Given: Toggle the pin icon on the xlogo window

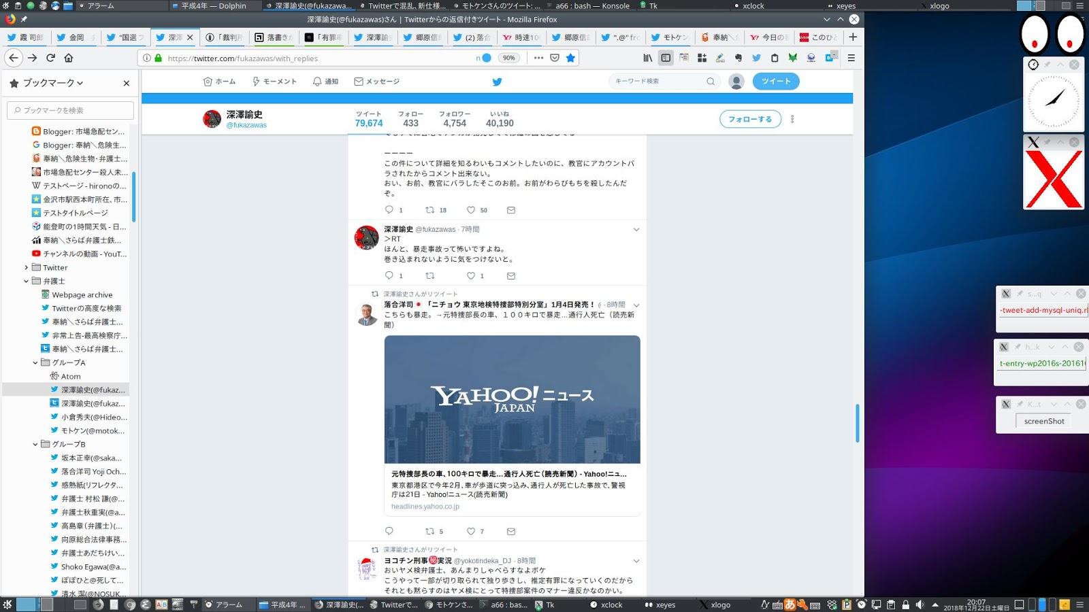Looking at the screenshot, I should coord(1047,142).
